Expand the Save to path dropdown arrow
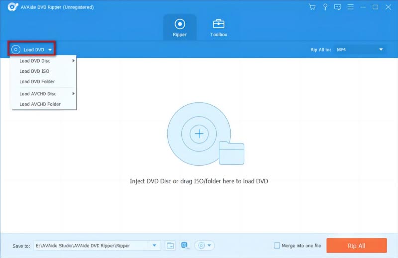The width and height of the screenshot is (398, 258). (154, 246)
